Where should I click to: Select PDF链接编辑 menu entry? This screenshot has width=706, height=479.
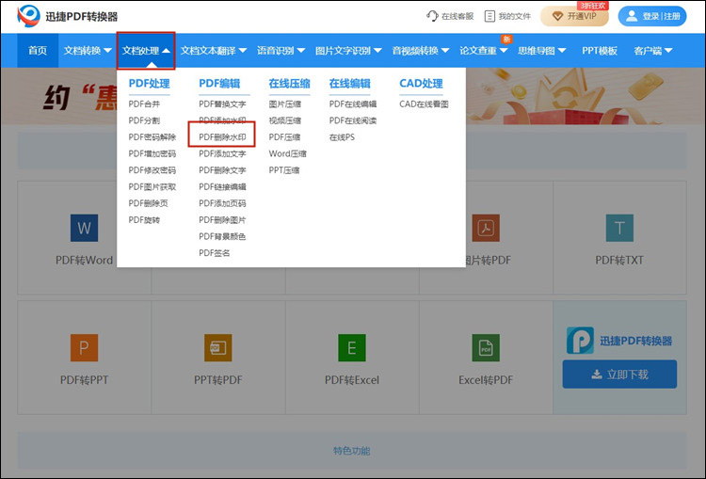point(222,187)
